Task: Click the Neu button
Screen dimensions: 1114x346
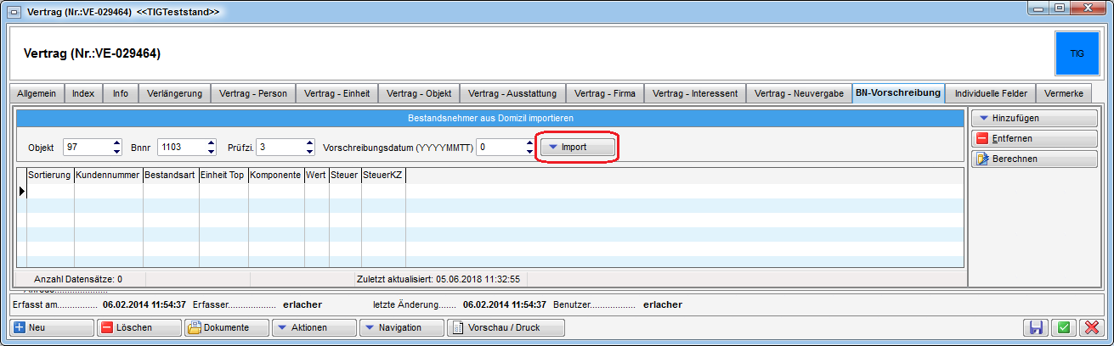Action: (52, 327)
